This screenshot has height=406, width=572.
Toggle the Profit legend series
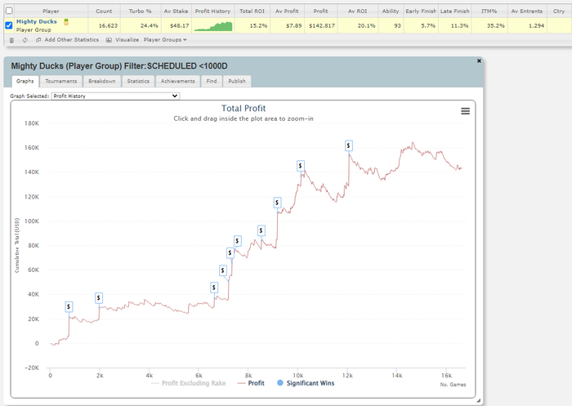click(x=251, y=383)
